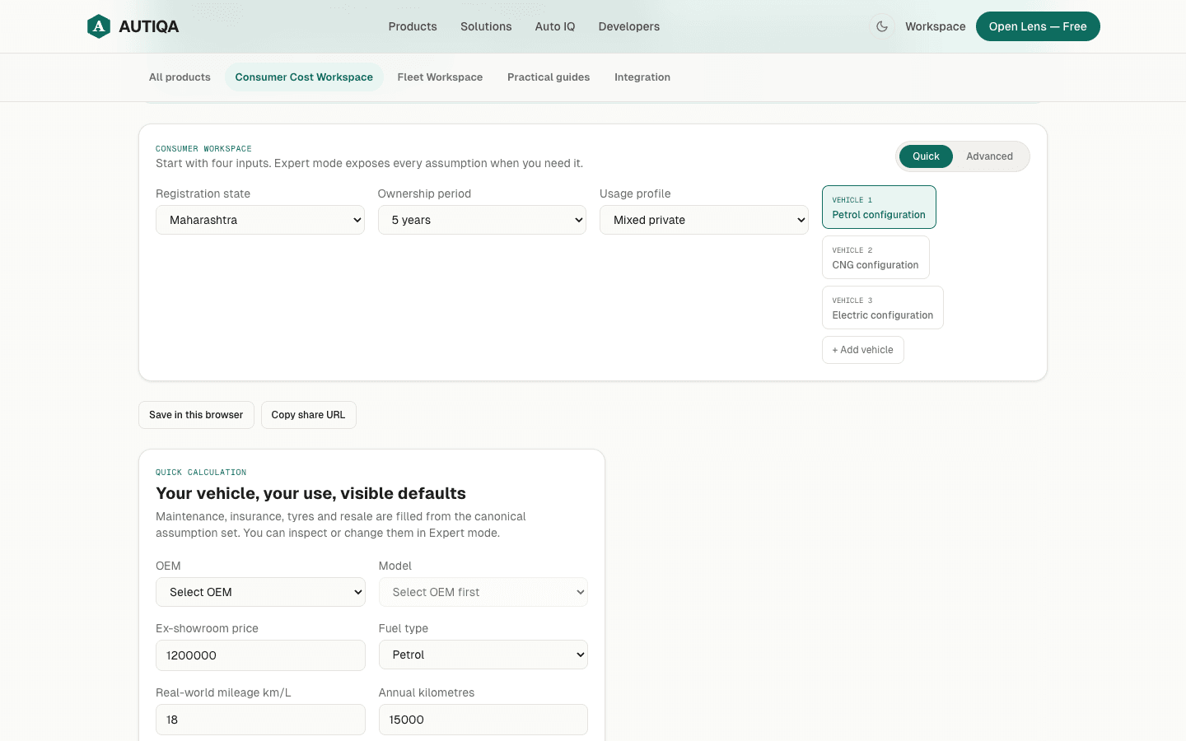Open the Fuel type dropdown
Viewport: 1186px width, 741px height.
[x=483, y=655]
